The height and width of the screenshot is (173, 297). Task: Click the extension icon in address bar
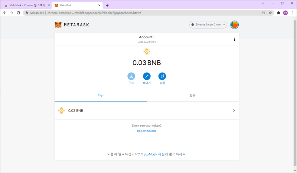27,13
